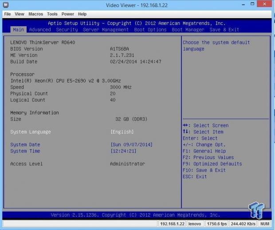
Task: Click the 'F2: Previous Values' hint
Action: point(208,157)
